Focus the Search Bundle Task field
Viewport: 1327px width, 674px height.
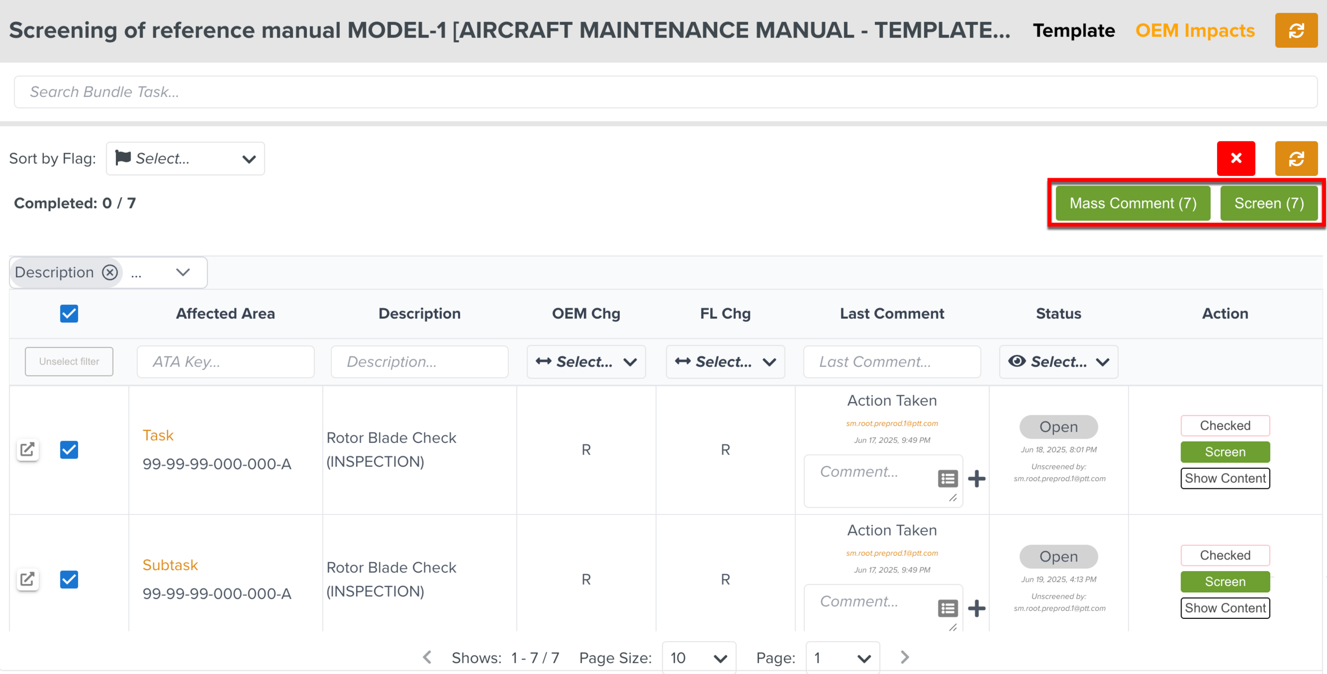click(x=666, y=92)
